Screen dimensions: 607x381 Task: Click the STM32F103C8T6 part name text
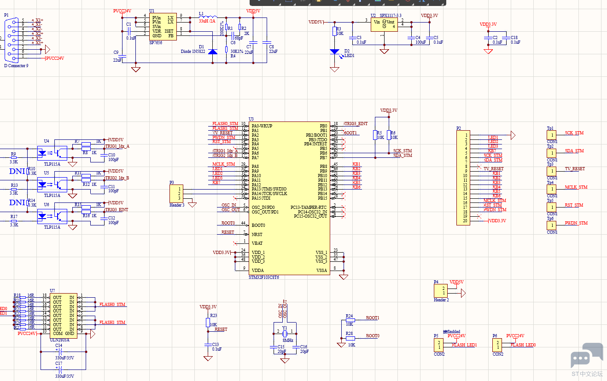[x=264, y=278]
